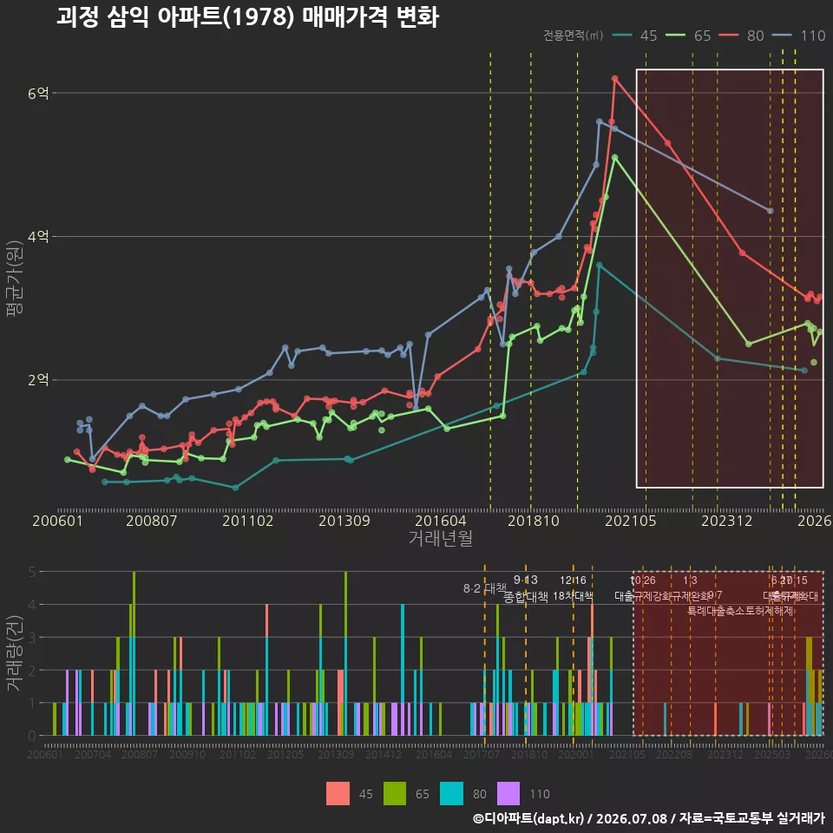The width and height of the screenshot is (833, 833).
Task: Click the 12·16 18차대책 marker label
Action: coord(573,588)
